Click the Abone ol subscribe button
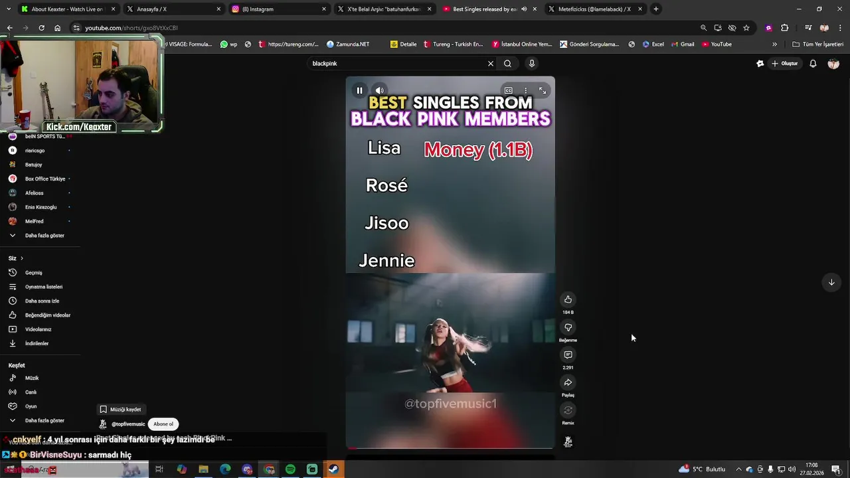Viewport: 850px width, 478px height. pyautogui.click(x=163, y=424)
